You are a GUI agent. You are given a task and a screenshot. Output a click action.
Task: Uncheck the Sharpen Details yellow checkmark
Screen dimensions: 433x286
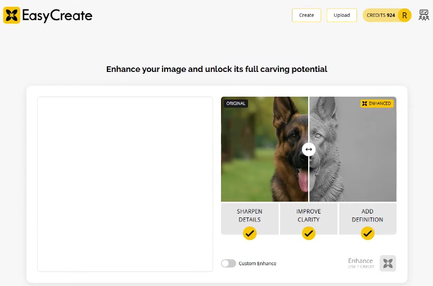point(250,233)
